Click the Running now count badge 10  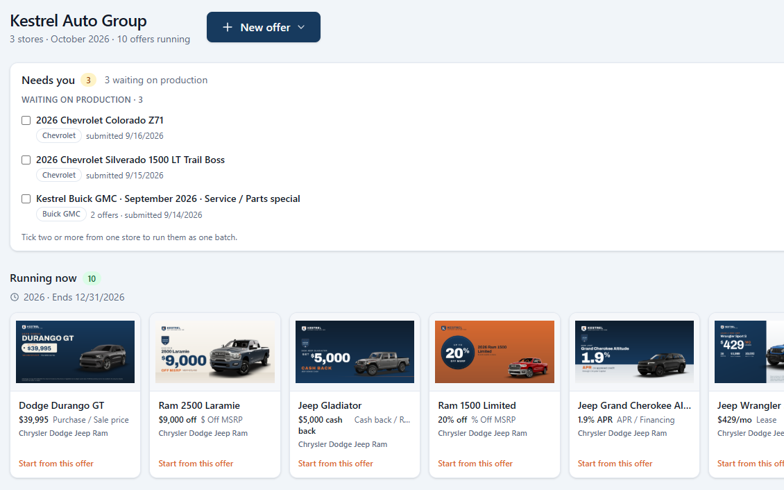pyautogui.click(x=92, y=278)
